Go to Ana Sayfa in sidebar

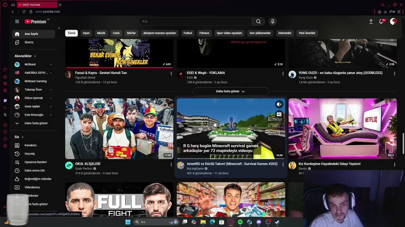(x=34, y=34)
